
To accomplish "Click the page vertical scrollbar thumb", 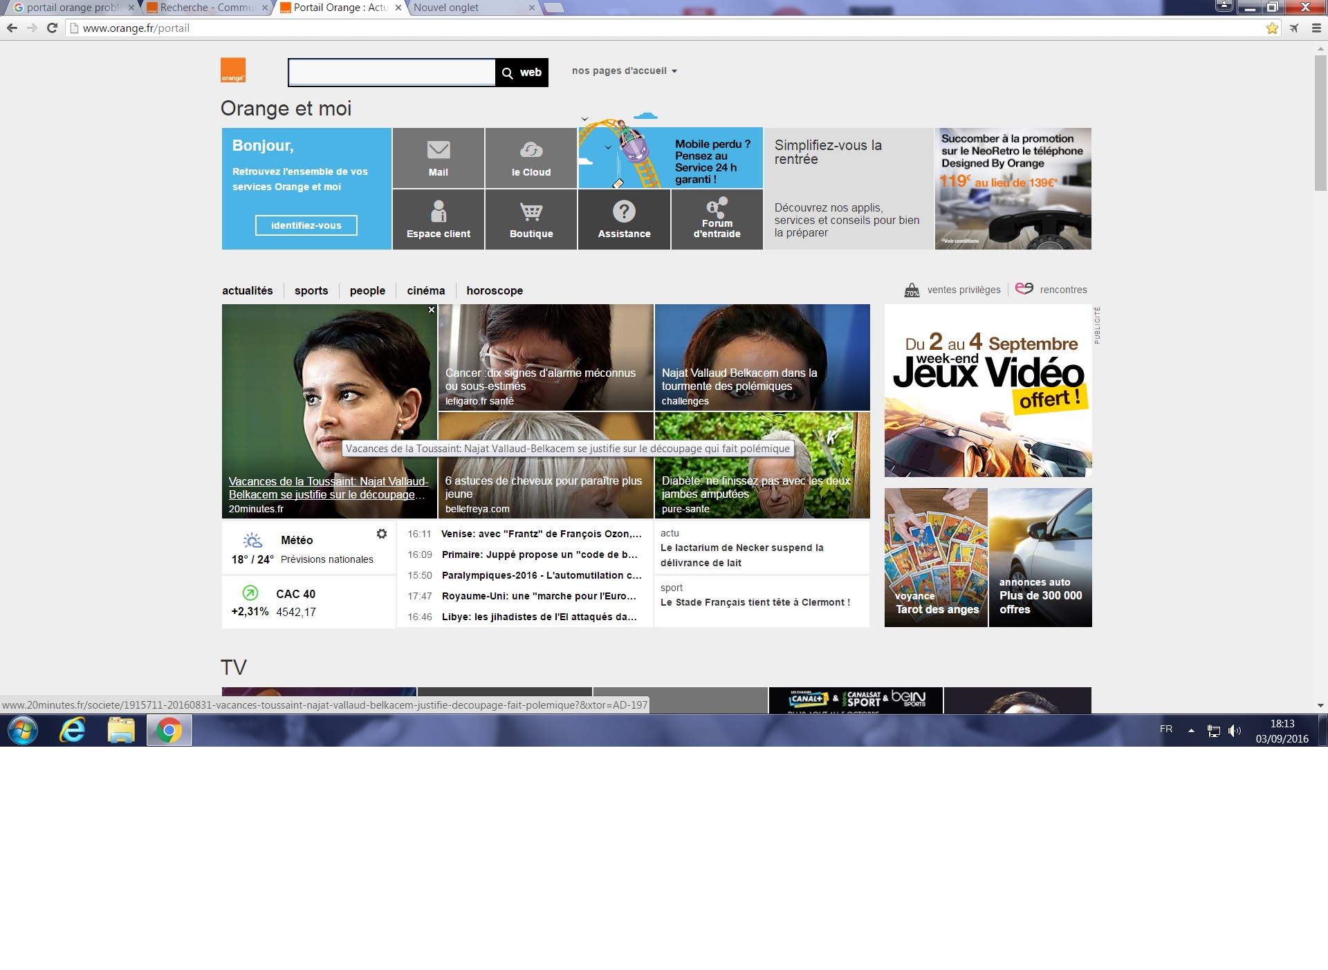I will coord(1320,124).
